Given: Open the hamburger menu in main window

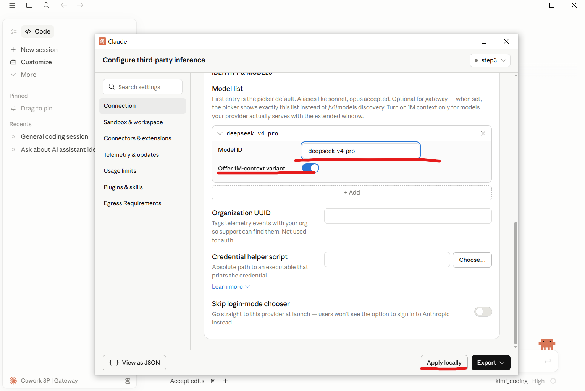Looking at the screenshot, I should click(12, 5).
